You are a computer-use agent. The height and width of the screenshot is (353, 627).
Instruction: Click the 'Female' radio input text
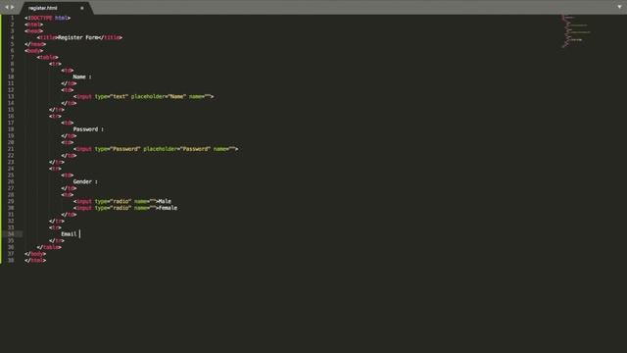tap(168, 208)
